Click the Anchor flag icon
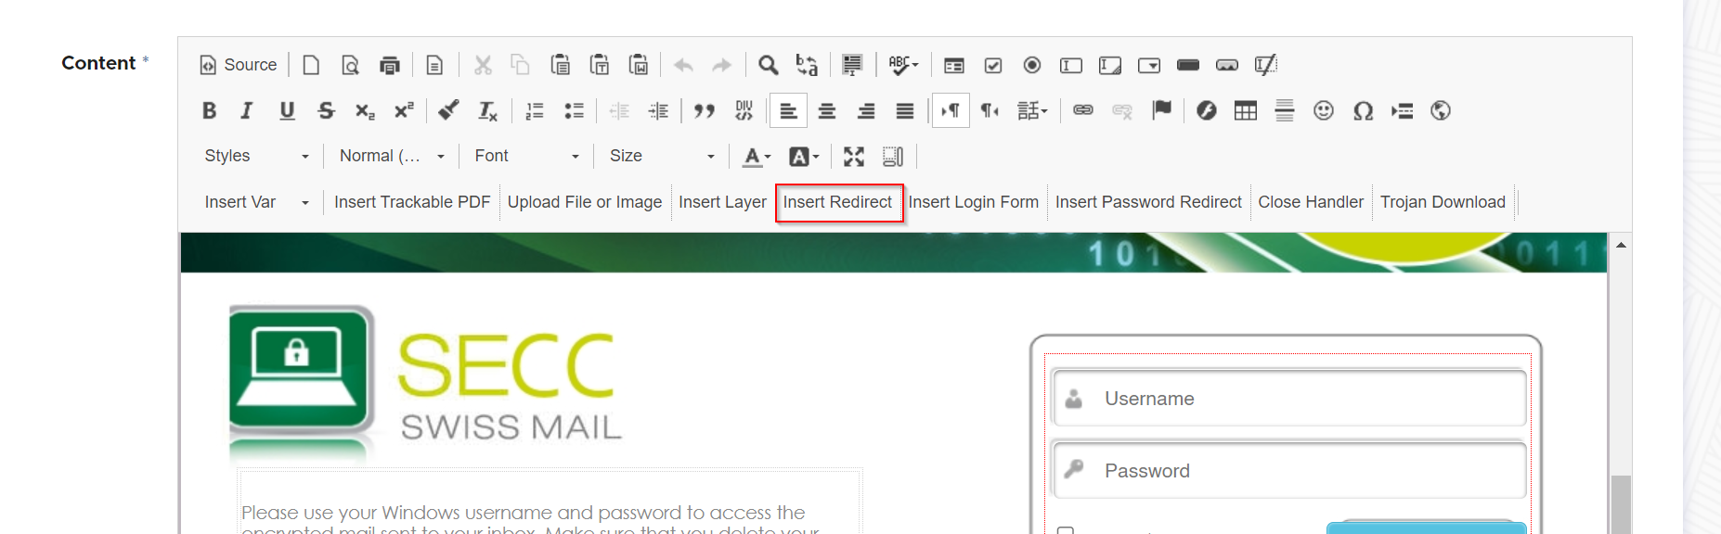The height and width of the screenshot is (534, 1721). [x=1161, y=111]
